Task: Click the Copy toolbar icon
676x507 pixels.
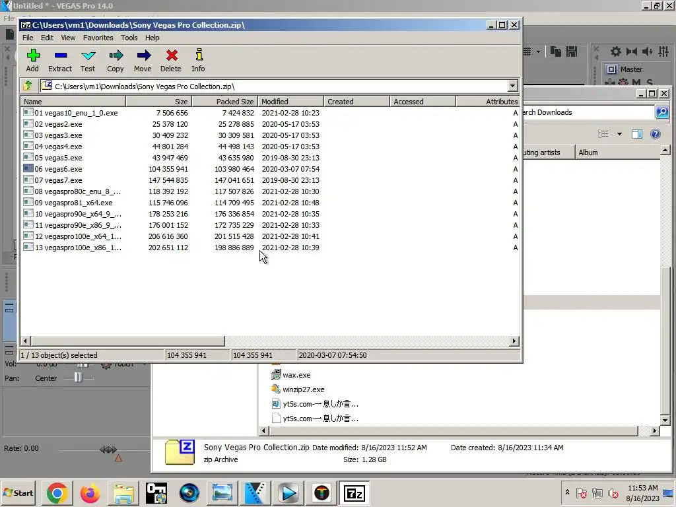Action: 116,60
